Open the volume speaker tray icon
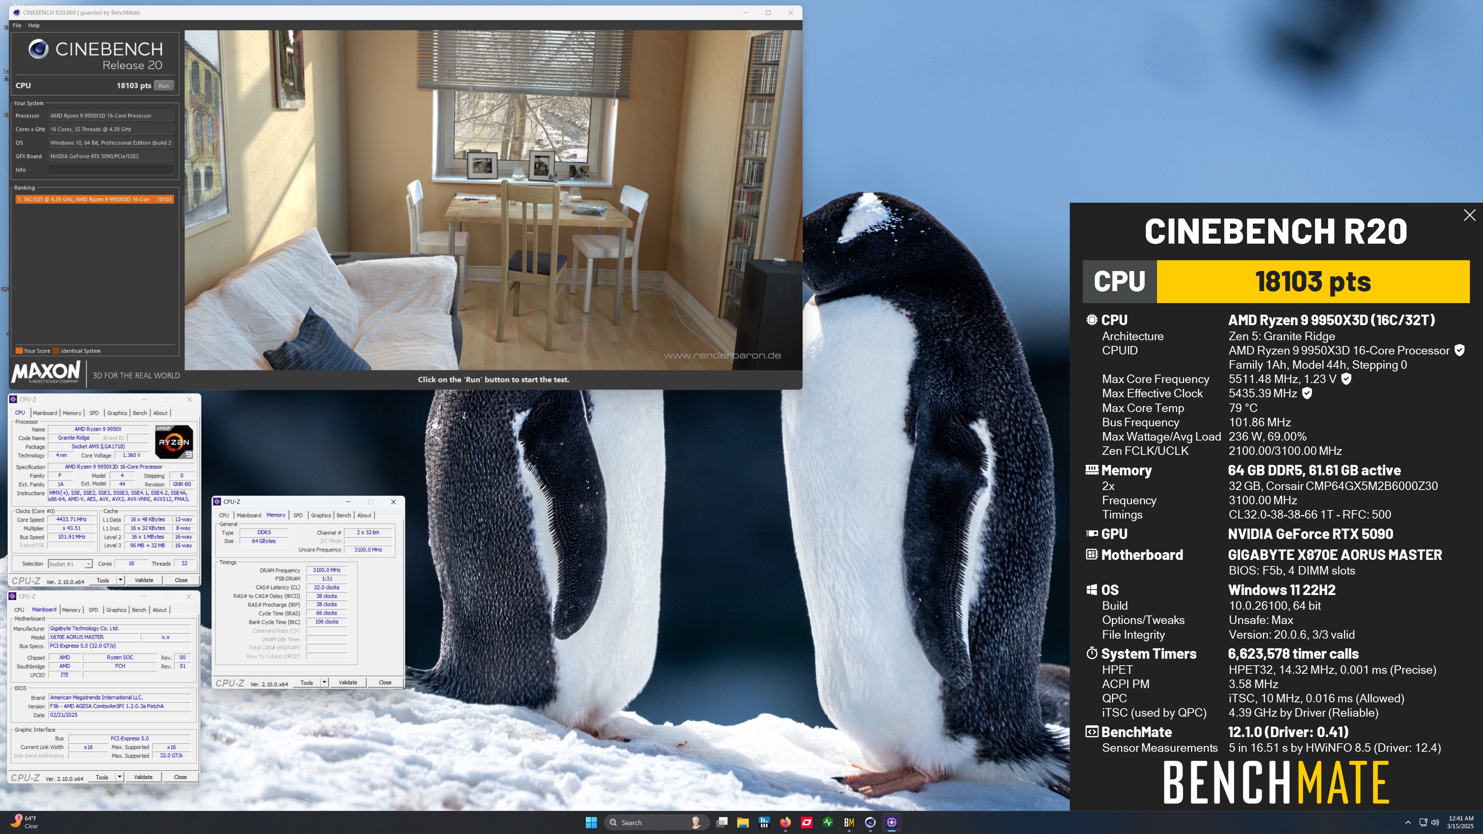Viewport: 1483px width, 834px height. (x=1435, y=822)
